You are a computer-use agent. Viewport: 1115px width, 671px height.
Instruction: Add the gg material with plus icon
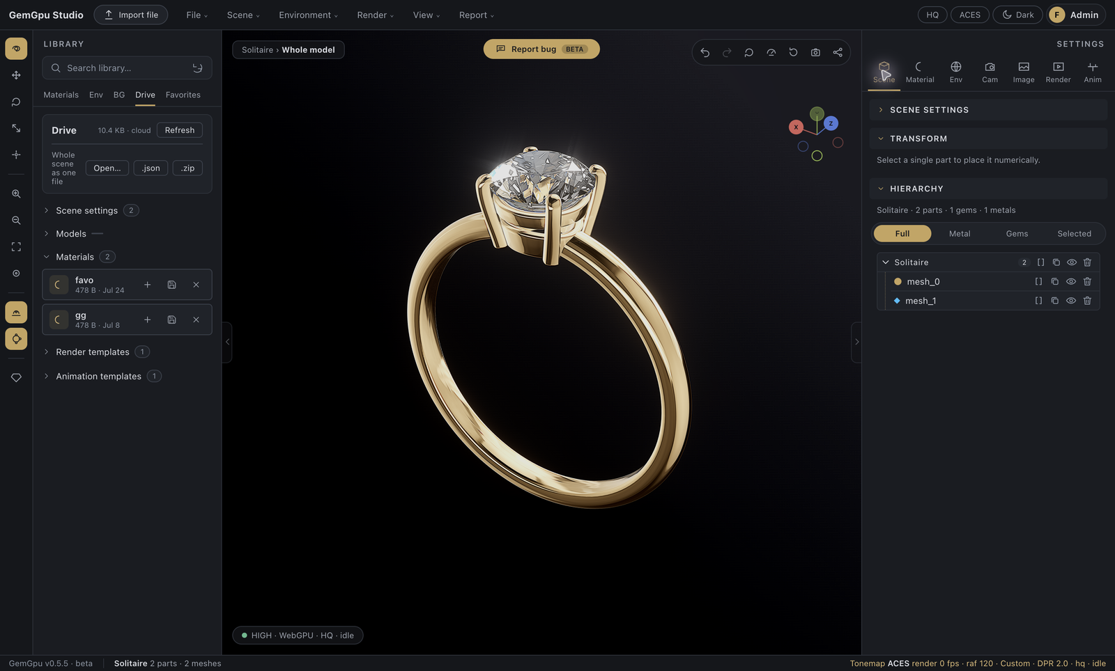(147, 319)
